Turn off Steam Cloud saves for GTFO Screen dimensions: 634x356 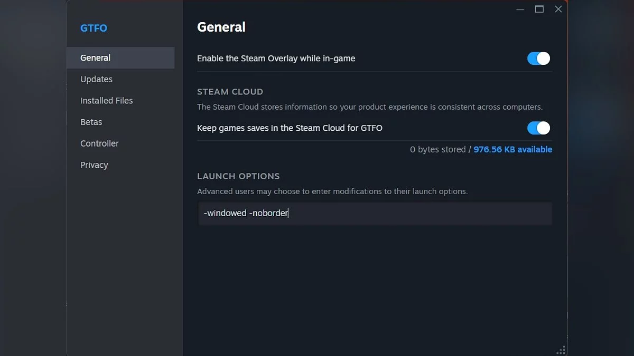[x=538, y=128]
